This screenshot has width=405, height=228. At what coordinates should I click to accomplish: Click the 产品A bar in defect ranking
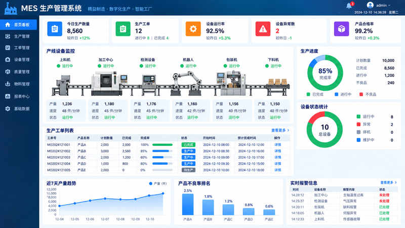point(188,204)
